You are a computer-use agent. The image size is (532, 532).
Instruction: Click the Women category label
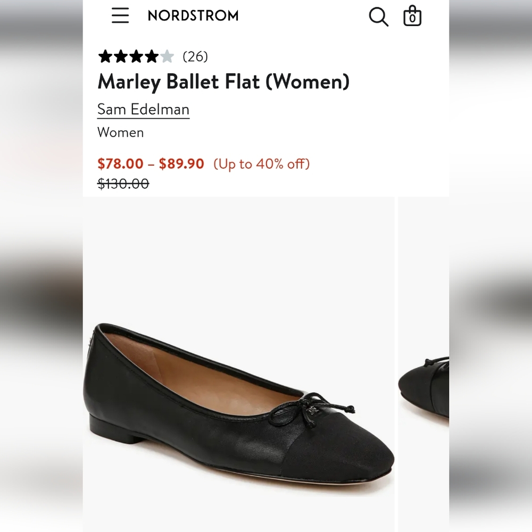121,132
